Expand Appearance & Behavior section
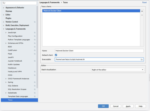The width and height of the screenshot is (150, 111). coord(3,8)
